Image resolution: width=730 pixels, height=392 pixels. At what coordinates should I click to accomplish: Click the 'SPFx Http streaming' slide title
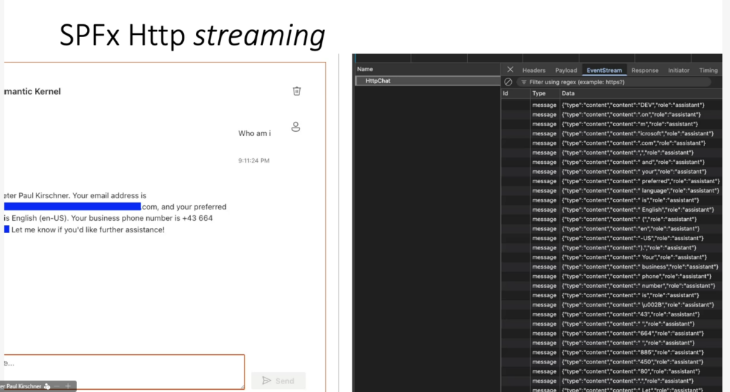pos(192,36)
